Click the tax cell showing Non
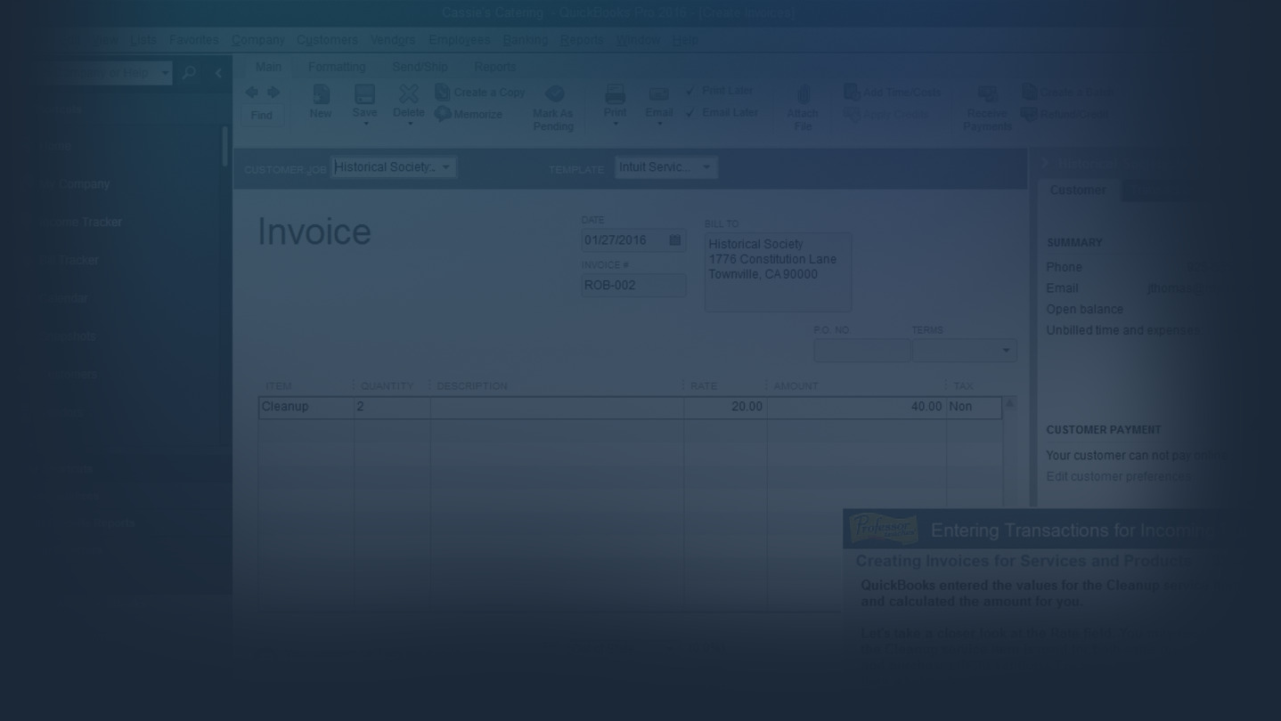 pyautogui.click(x=974, y=407)
